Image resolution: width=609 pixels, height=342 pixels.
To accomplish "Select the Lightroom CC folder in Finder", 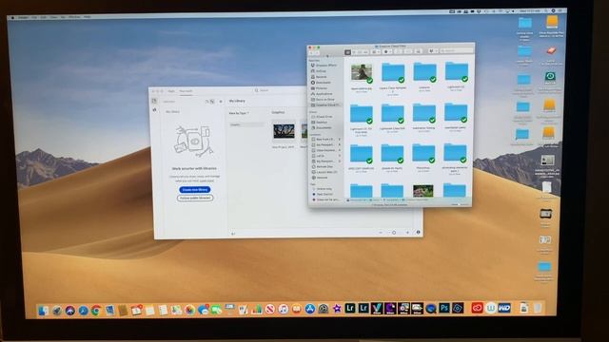I will coord(457,72).
